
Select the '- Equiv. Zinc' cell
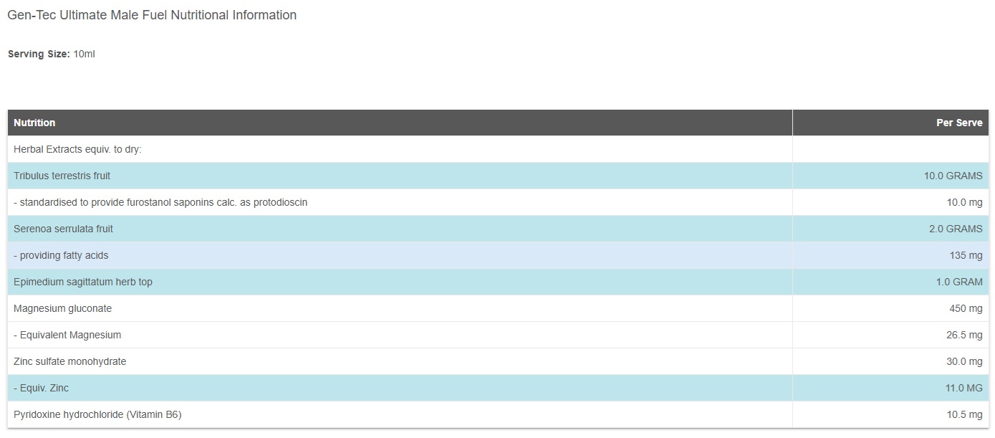click(400, 388)
